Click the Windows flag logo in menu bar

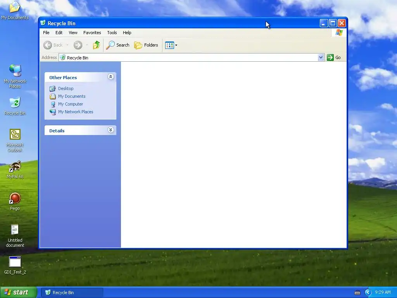click(339, 33)
